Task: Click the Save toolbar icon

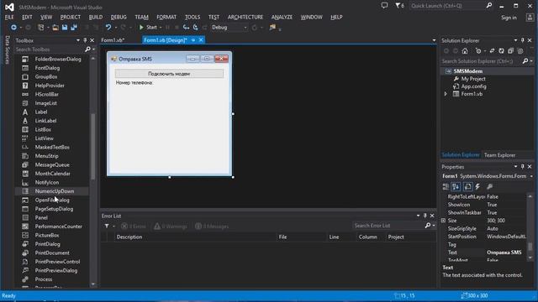Action: [x=65, y=28]
